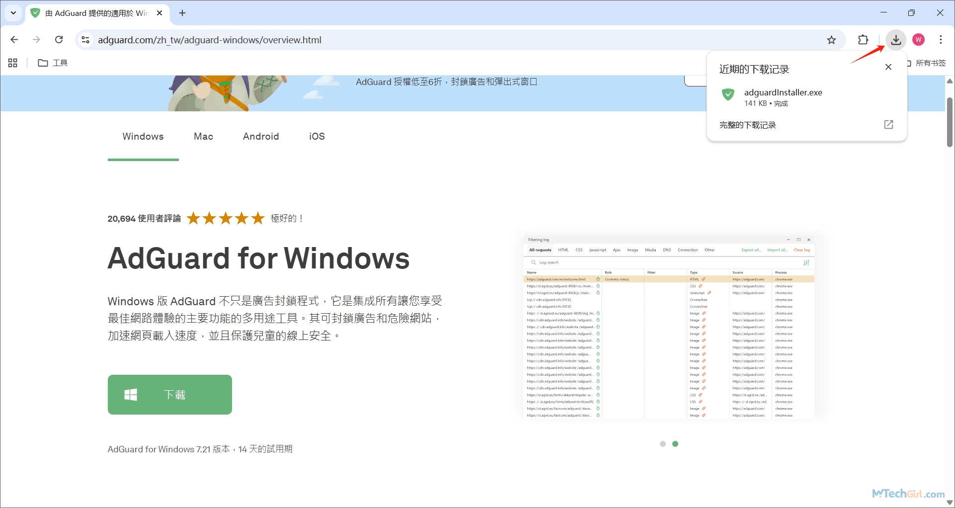Open the full download history link icon
Viewport: 955px width, 508px height.
click(888, 125)
